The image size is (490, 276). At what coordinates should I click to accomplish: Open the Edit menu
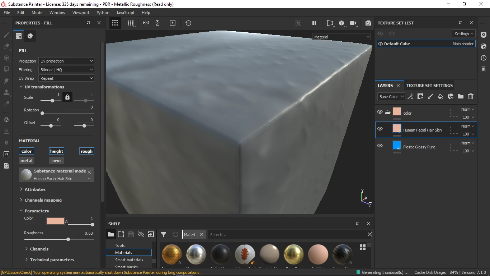[x=21, y=13]
